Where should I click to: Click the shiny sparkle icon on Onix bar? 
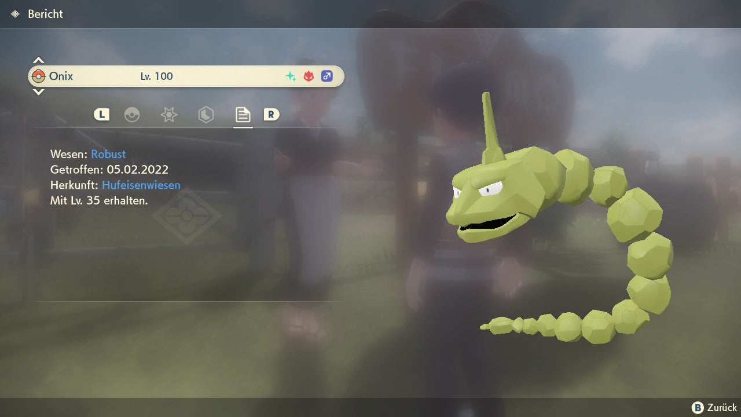pyautogui.click(x=291, y=76)
